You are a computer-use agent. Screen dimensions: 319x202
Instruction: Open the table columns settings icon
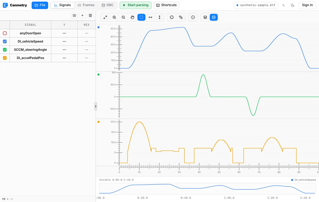[x=90, y=15]
